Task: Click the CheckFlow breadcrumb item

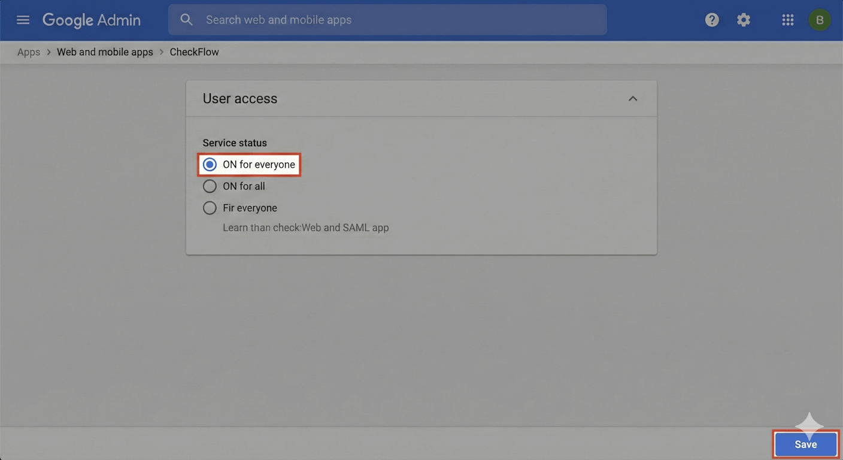Action: (x=194, y=52)
